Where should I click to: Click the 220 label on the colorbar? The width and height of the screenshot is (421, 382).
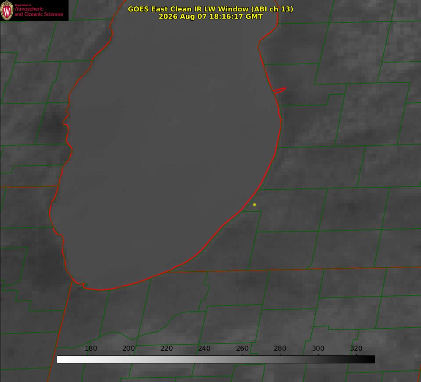(166, 348)
